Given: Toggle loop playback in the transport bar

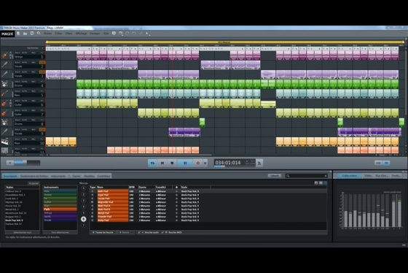Looking at the screenshot, I should pos(152,163).
